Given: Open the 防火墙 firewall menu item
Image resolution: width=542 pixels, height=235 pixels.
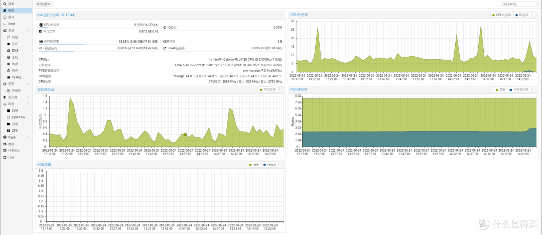Looking at the screenshot, I should 16,97.
